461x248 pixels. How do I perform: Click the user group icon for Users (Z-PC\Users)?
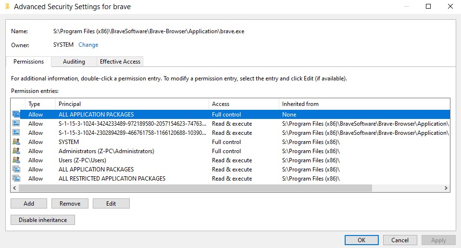(x=16, y=160)
